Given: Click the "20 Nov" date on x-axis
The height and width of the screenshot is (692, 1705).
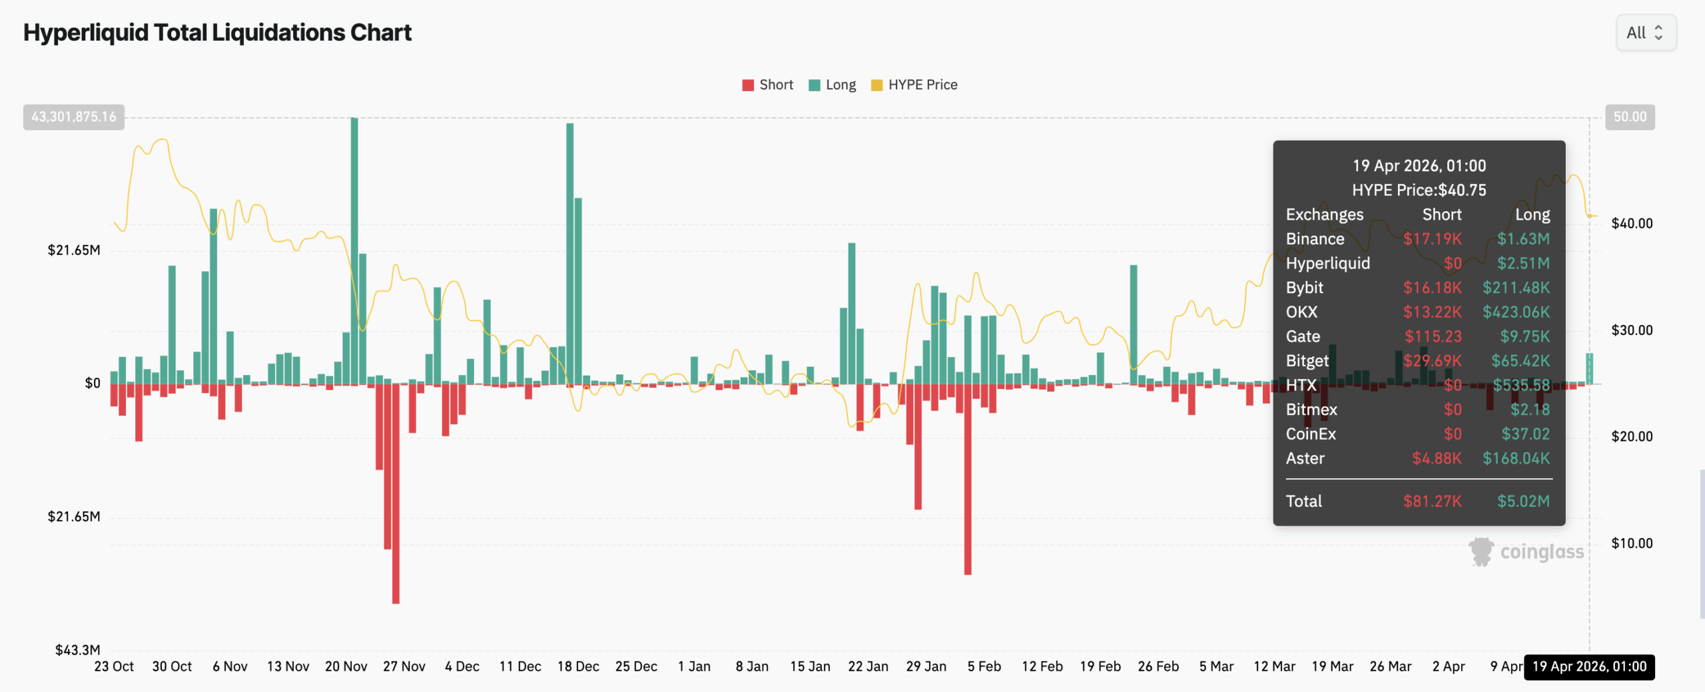Looking at the screenshot, I should pos(346,667).
